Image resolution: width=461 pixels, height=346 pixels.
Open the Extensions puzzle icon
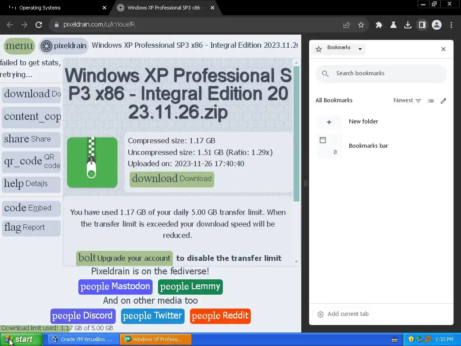point(379,25)
